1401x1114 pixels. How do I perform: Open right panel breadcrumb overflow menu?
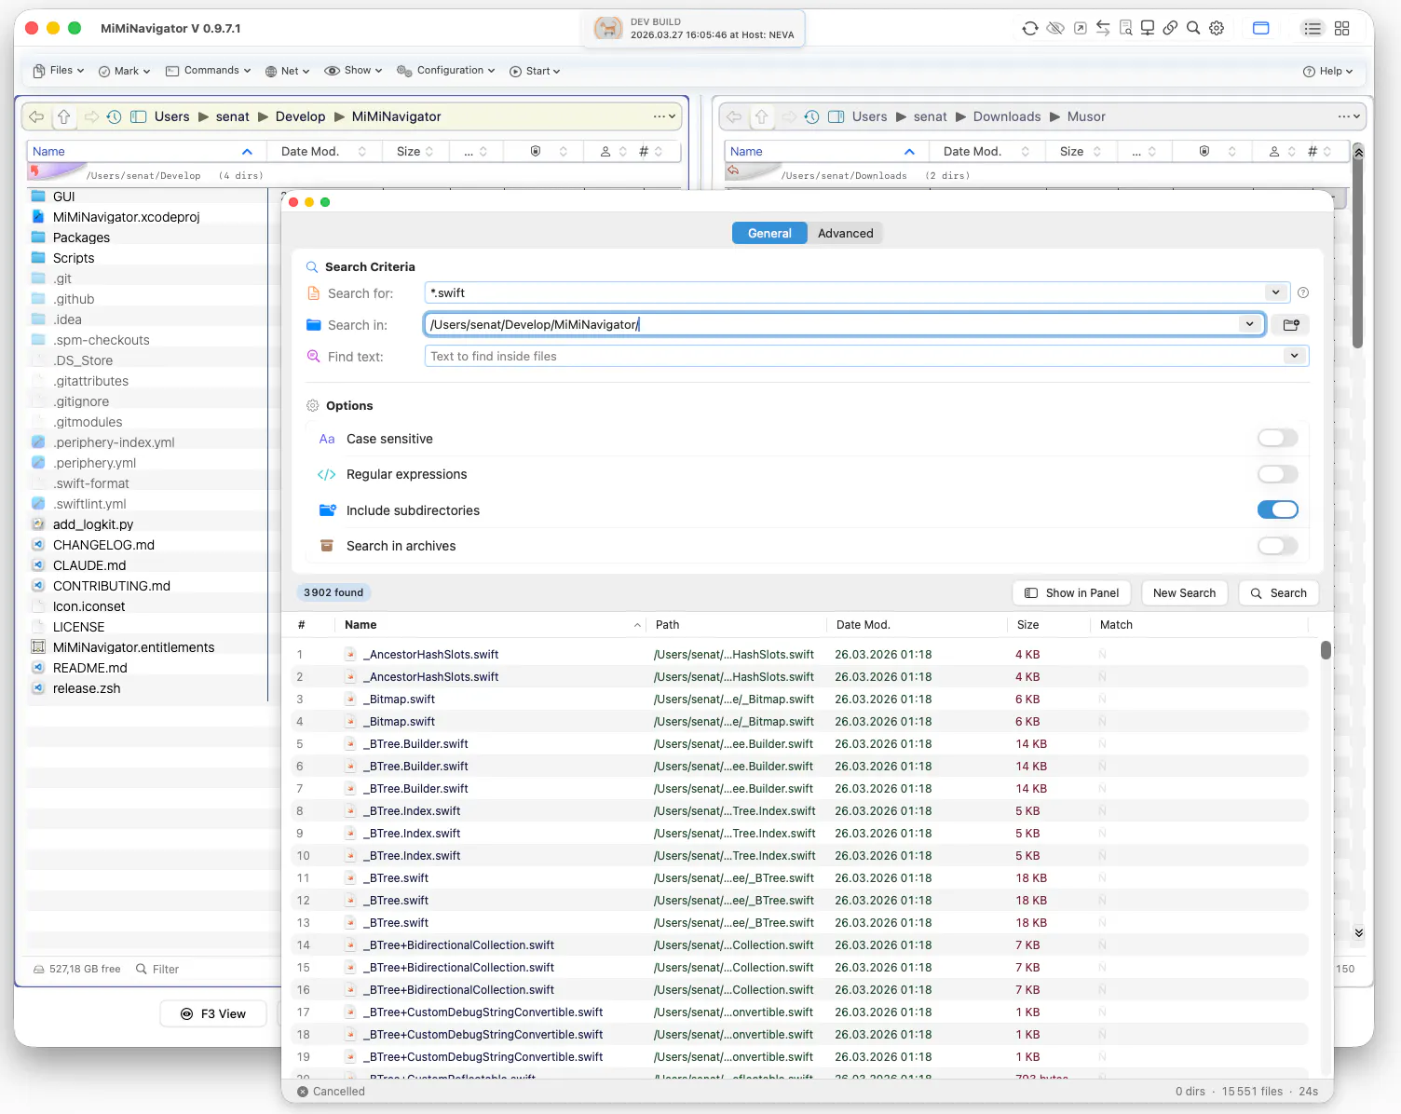tap(1350, 116)
